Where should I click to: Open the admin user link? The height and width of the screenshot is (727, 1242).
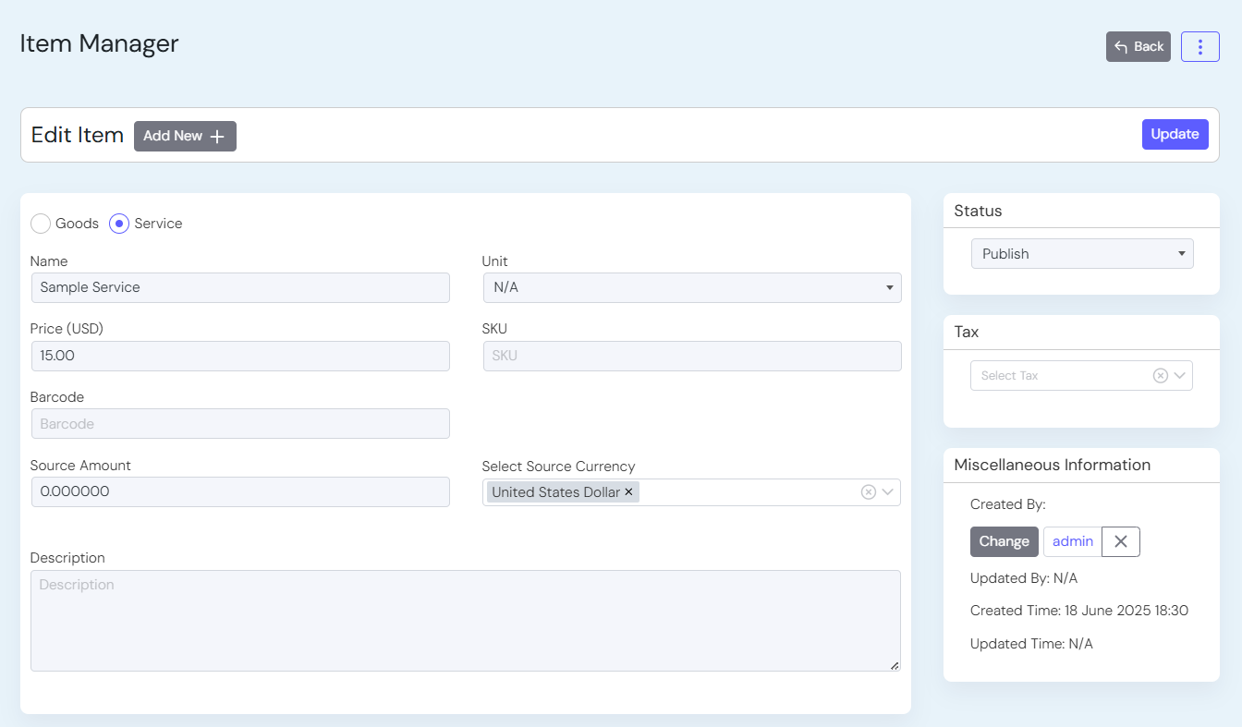tap(1072, 542)
